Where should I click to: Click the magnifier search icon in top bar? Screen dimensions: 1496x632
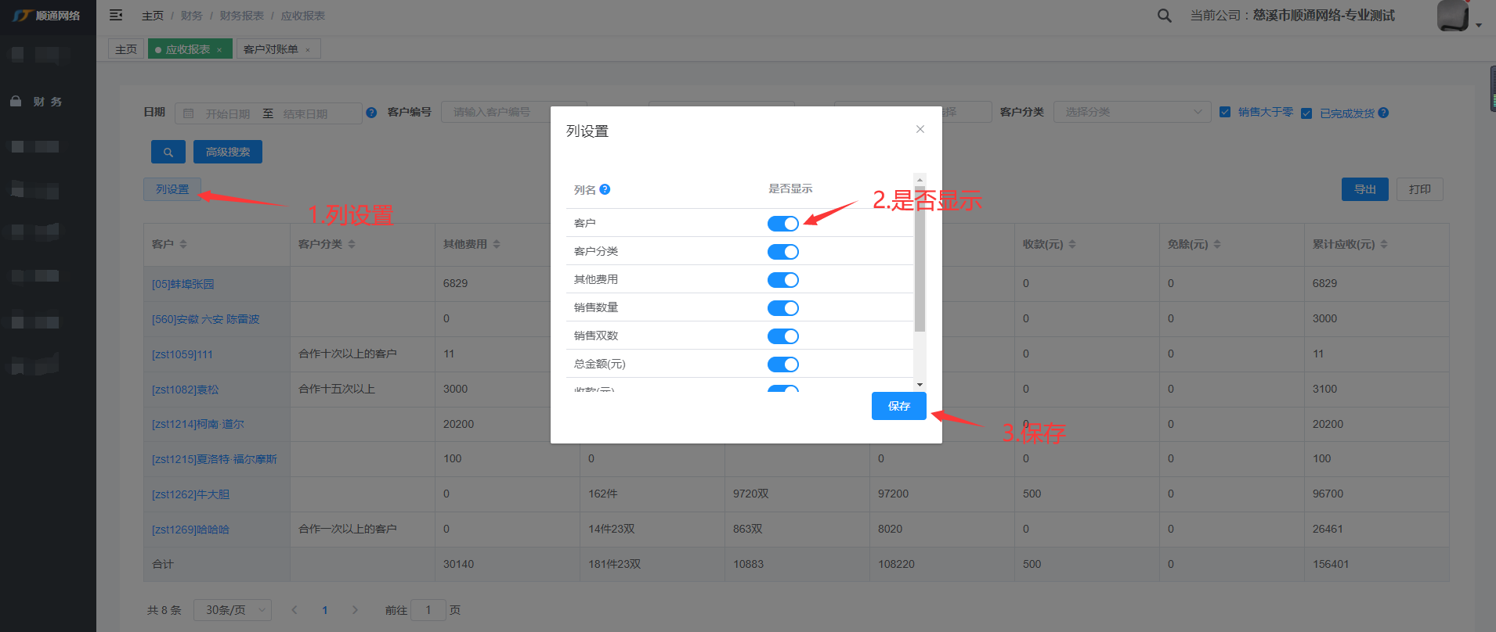click(1165, 16)
